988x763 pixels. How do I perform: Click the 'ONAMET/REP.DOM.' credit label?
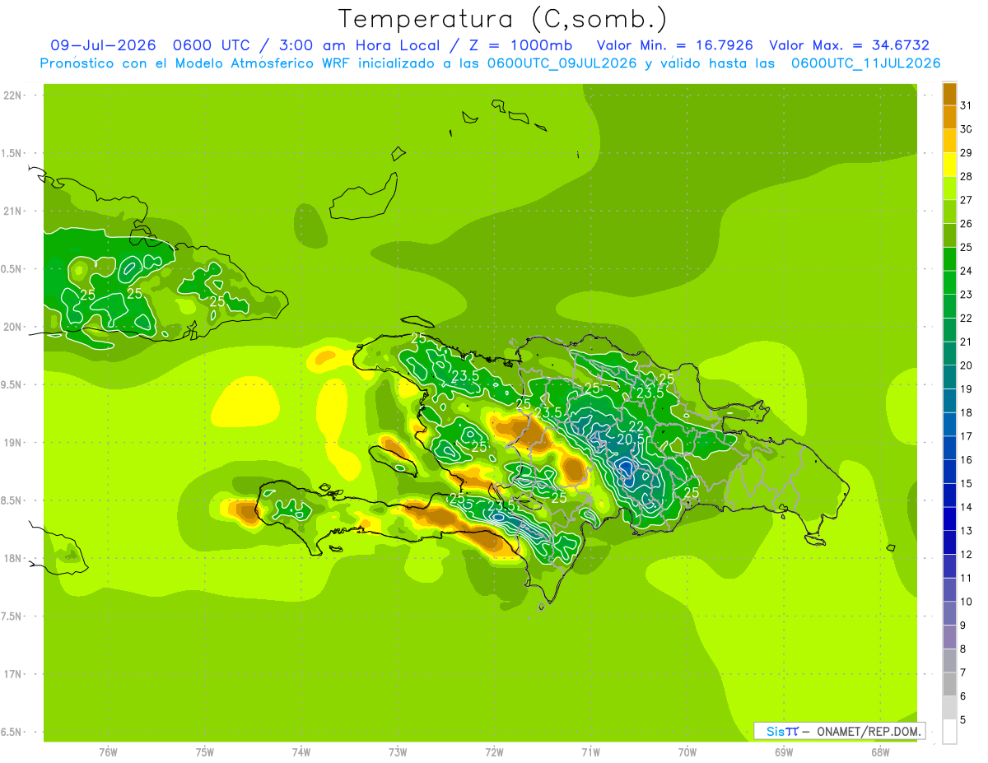click(x=869, y=731)
